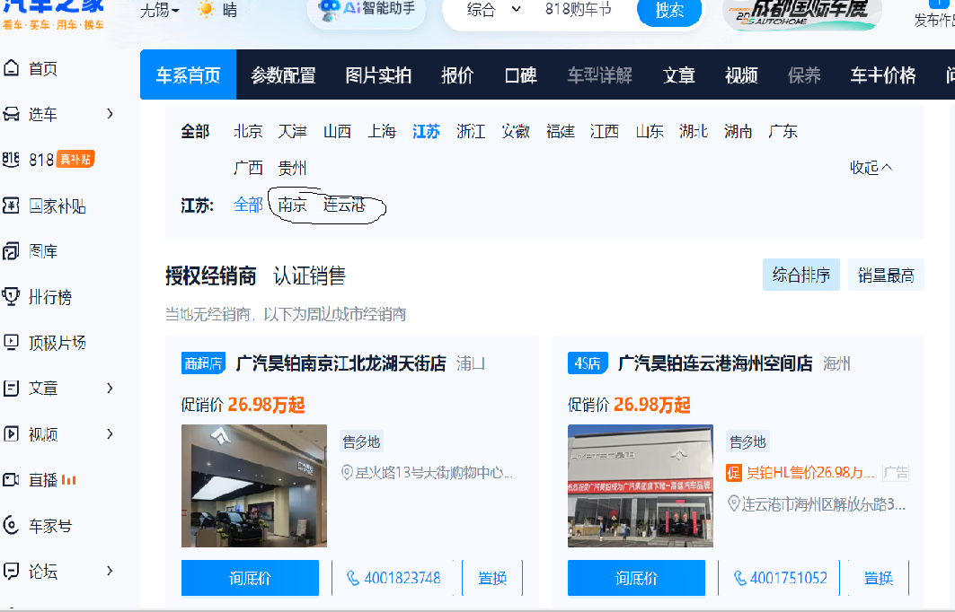Open the 首页 home sidebar icon
955x612 pixels.
11,68
